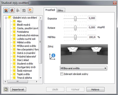Select Ložisko suché soli style
118x95 pixels.
(x=26, y=39)
